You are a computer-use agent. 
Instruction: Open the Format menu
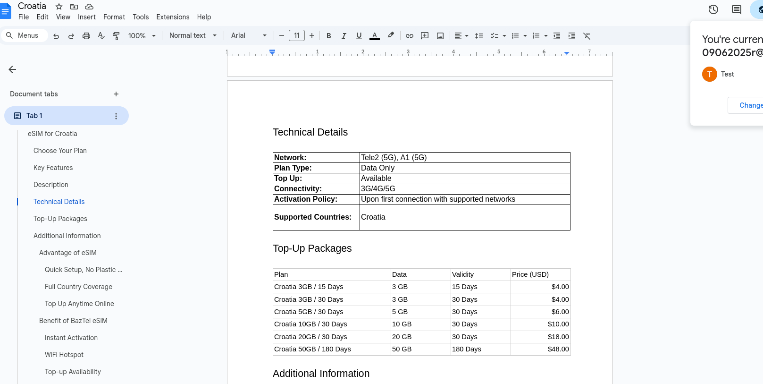(x=114, y=17)
